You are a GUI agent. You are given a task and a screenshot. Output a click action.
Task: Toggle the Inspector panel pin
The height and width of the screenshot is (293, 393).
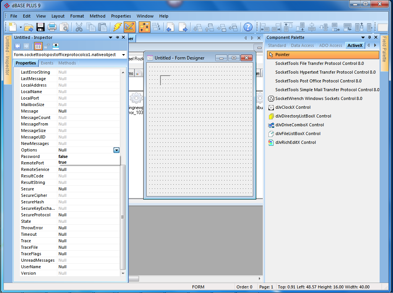117,37
